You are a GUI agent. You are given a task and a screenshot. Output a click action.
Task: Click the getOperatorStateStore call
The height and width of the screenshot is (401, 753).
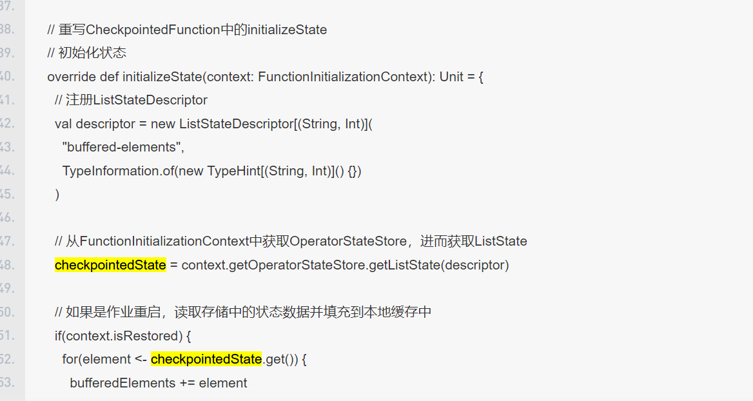click(297, 265)
